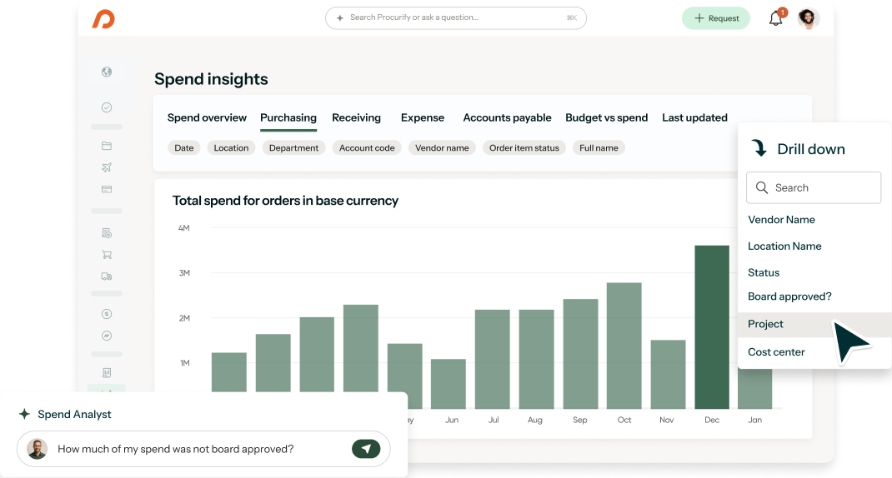The image size is (892, 478).
Task: Open the Full name filter chip
Action: click(x=599, y=147)
